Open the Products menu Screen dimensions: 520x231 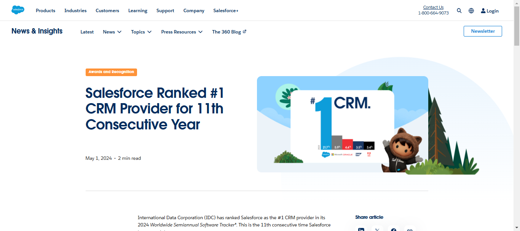[x=45, y=10]
